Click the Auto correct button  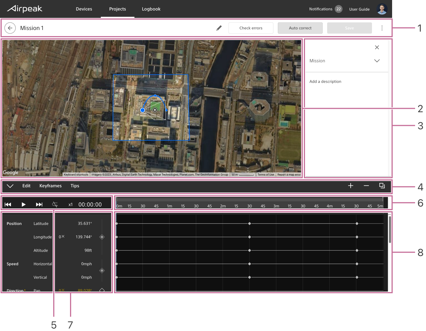pyautogui.click(x=300, y=28)
